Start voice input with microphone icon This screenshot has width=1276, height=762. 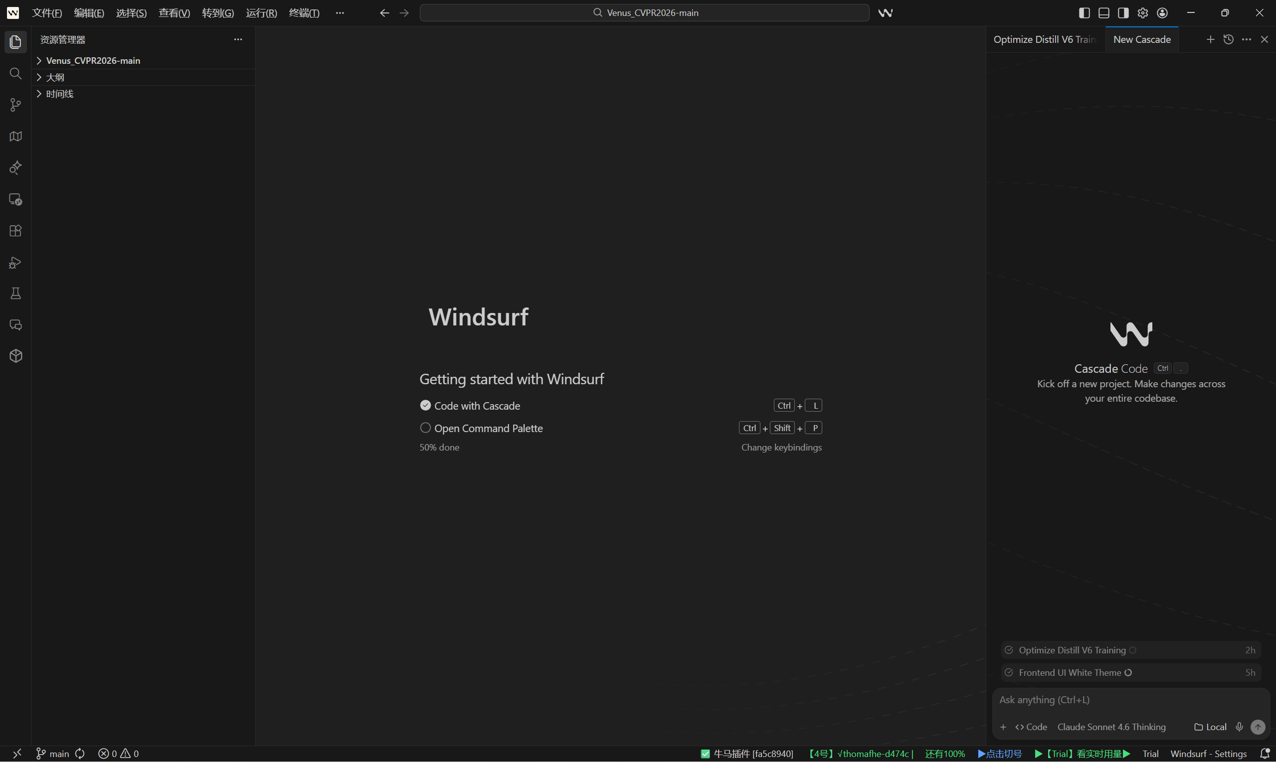[x=1239, y=727]
